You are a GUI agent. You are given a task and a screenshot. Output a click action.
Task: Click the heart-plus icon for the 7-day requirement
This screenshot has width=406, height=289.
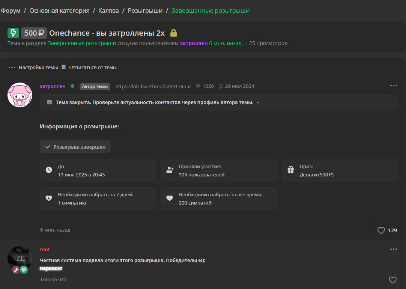pyautogui.click(x=49, y=199)
